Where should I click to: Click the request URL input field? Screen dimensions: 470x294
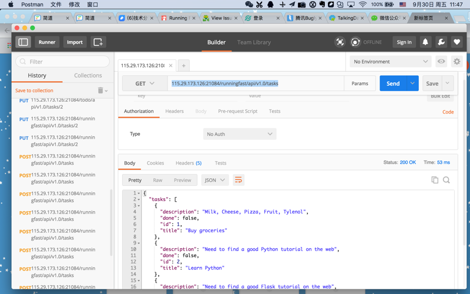click(256, 83)
